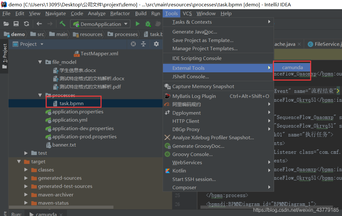Expand the maven-status folder
342x216 pixels.
coord(26,203)
